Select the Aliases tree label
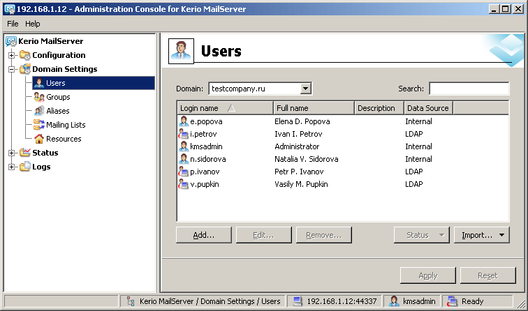 [x=58, y=111]
